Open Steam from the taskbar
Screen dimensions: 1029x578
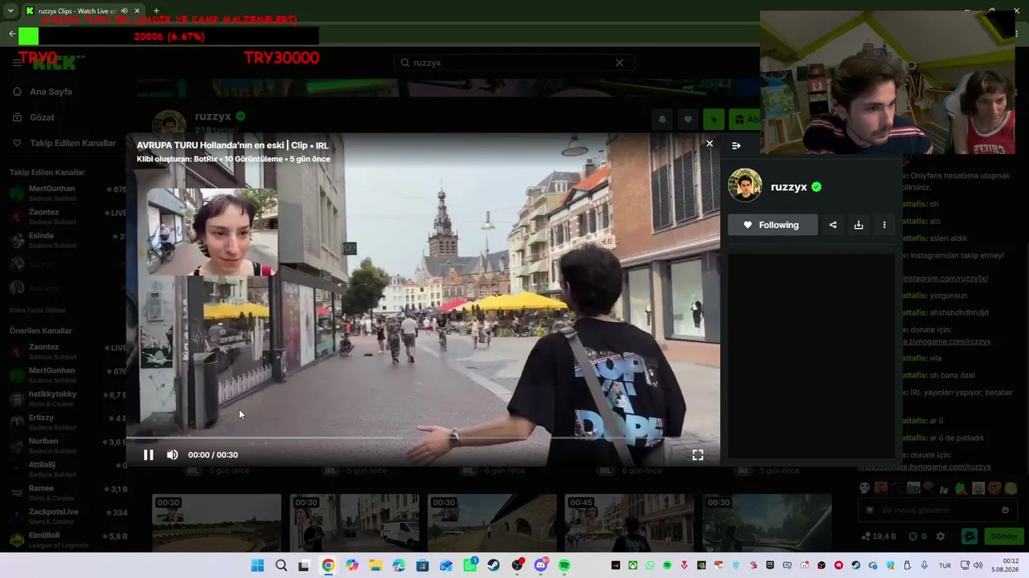point(493,565)
